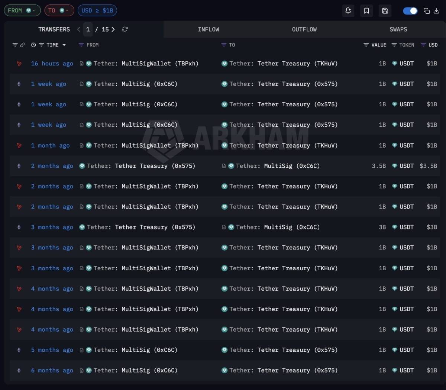Viewport: 446px width, 390px height.
Task: Click the chain filter icon in the header row
Action: point(15,45)
